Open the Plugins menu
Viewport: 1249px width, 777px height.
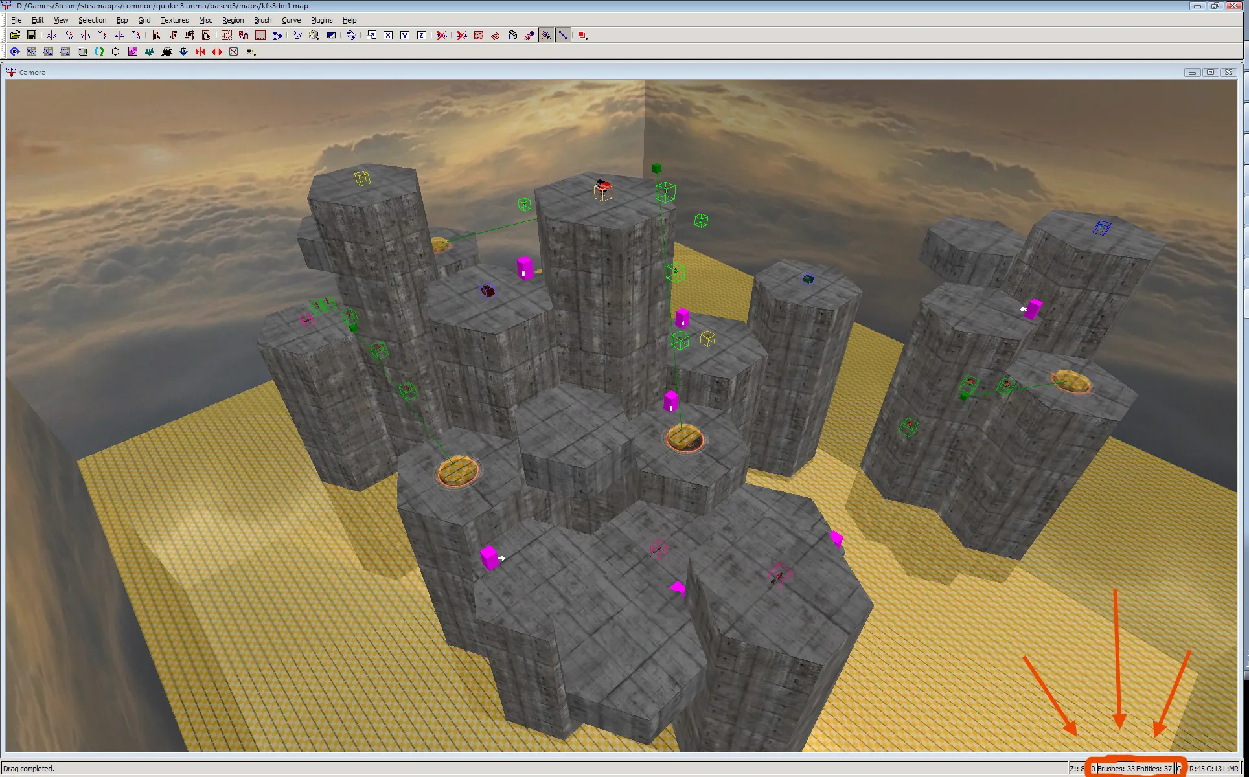(x=321, y=20)
